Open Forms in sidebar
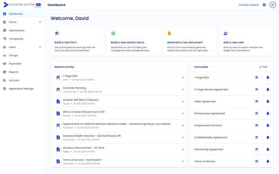The image size is (279, 174). (13, 22)
